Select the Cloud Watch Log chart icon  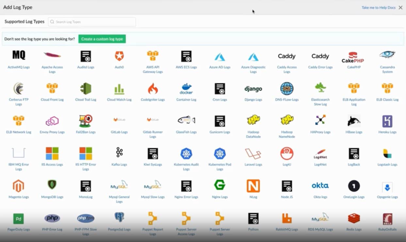(119, 89)
